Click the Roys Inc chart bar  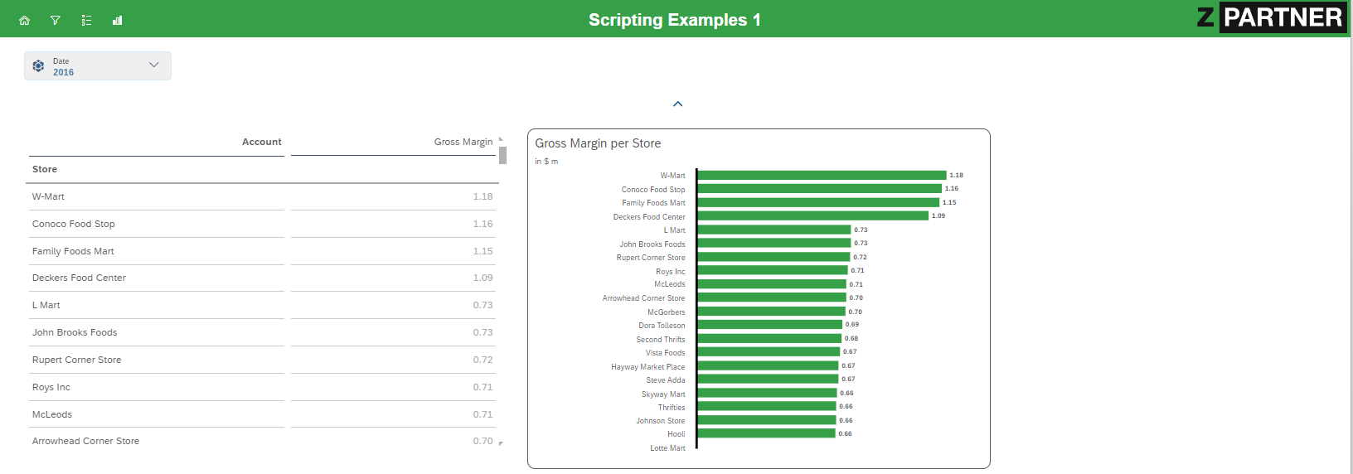[773, 270]
